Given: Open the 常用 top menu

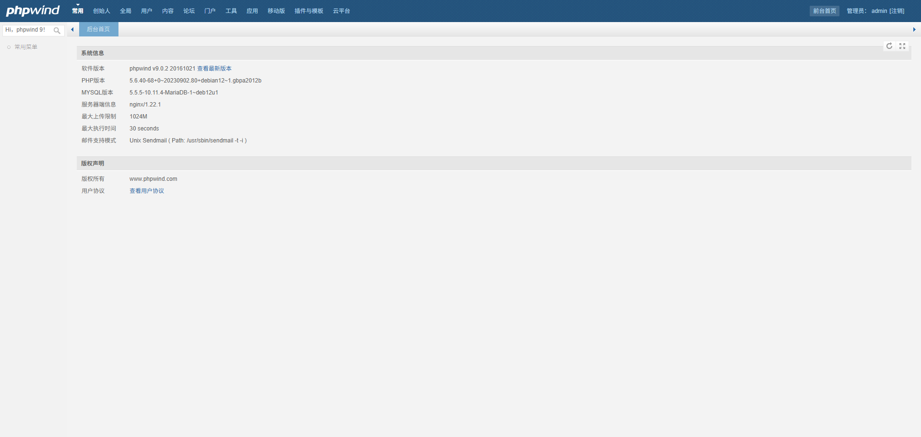Looking at the screenshot, I should click(x=78, y=11).
